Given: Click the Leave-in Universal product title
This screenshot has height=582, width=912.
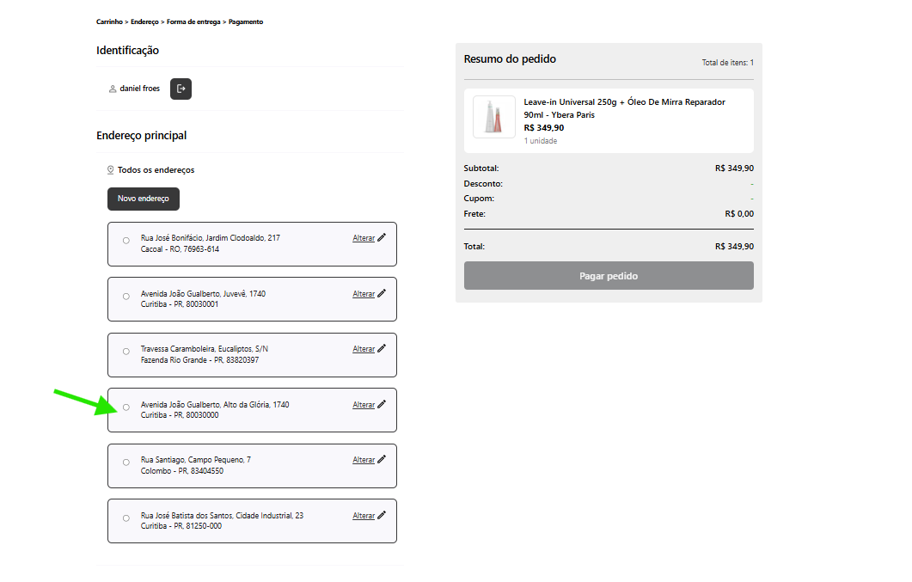Looking at the screenshot, I should click(624, 108).
